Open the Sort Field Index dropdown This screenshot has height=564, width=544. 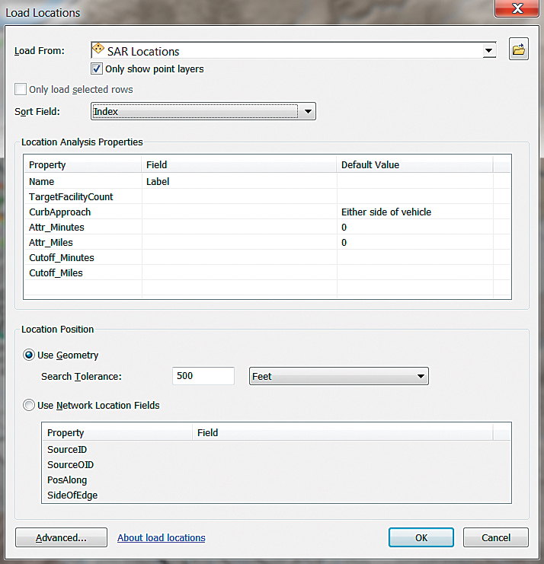[x=308, y=111]
